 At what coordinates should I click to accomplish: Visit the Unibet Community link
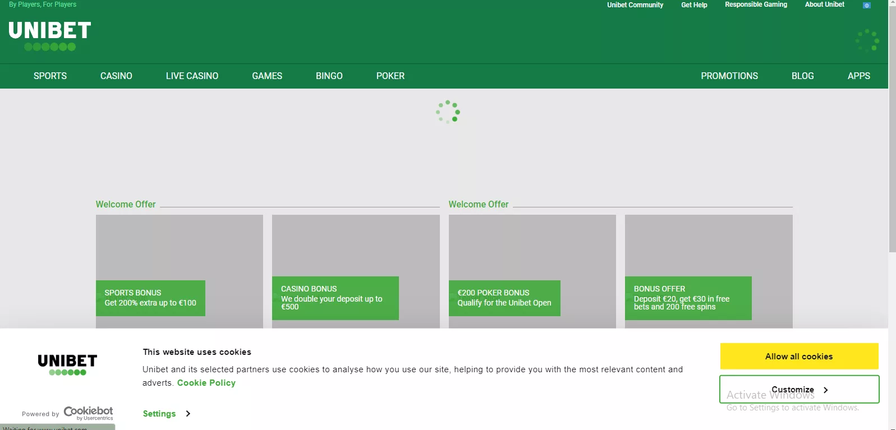click(635, 4)
